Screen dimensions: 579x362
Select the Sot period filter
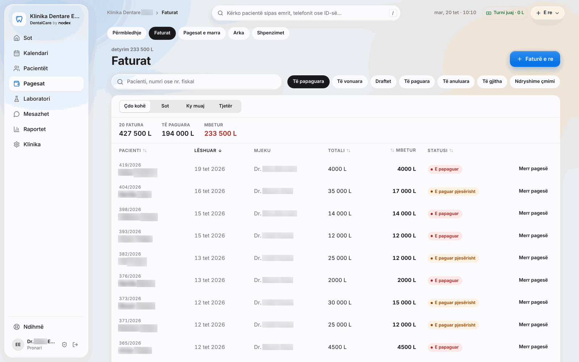pyautogui.click(x=165, y=106)
